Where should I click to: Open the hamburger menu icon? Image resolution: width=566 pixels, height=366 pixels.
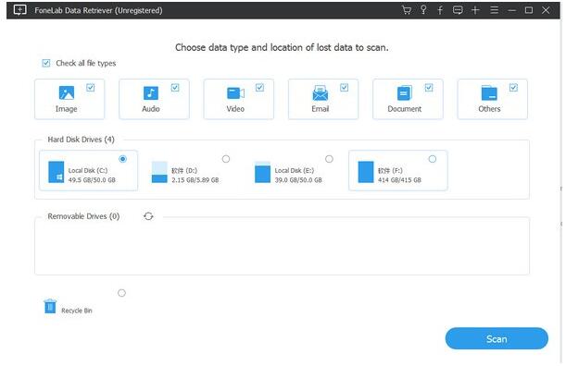pos(494,10)
